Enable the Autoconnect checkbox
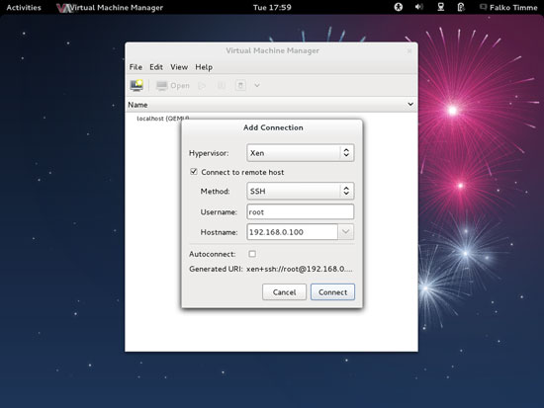Viewport: 544px width, 408px height. 252,254
